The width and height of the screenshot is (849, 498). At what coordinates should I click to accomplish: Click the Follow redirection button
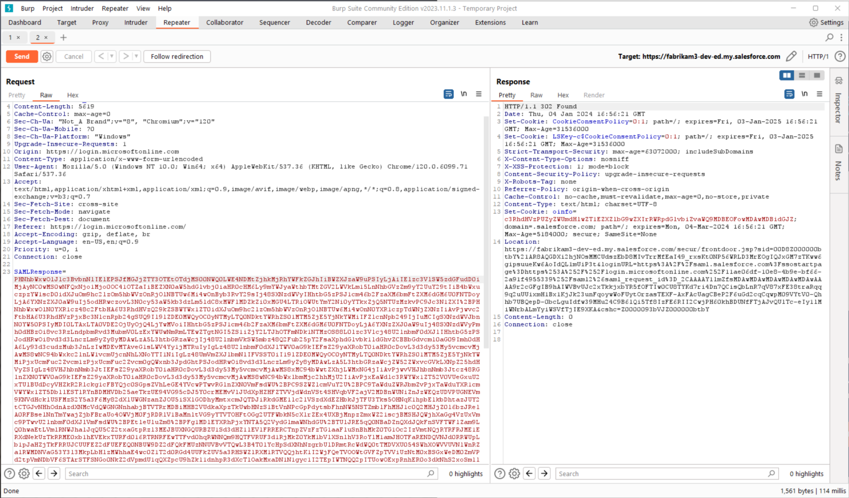click(177, 57)
